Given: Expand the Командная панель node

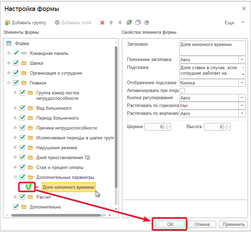Looking at the screenshot, I should [x=9, y=53].
